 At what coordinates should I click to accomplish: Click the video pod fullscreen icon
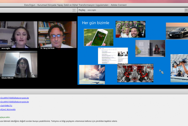(x=74, y=10)
